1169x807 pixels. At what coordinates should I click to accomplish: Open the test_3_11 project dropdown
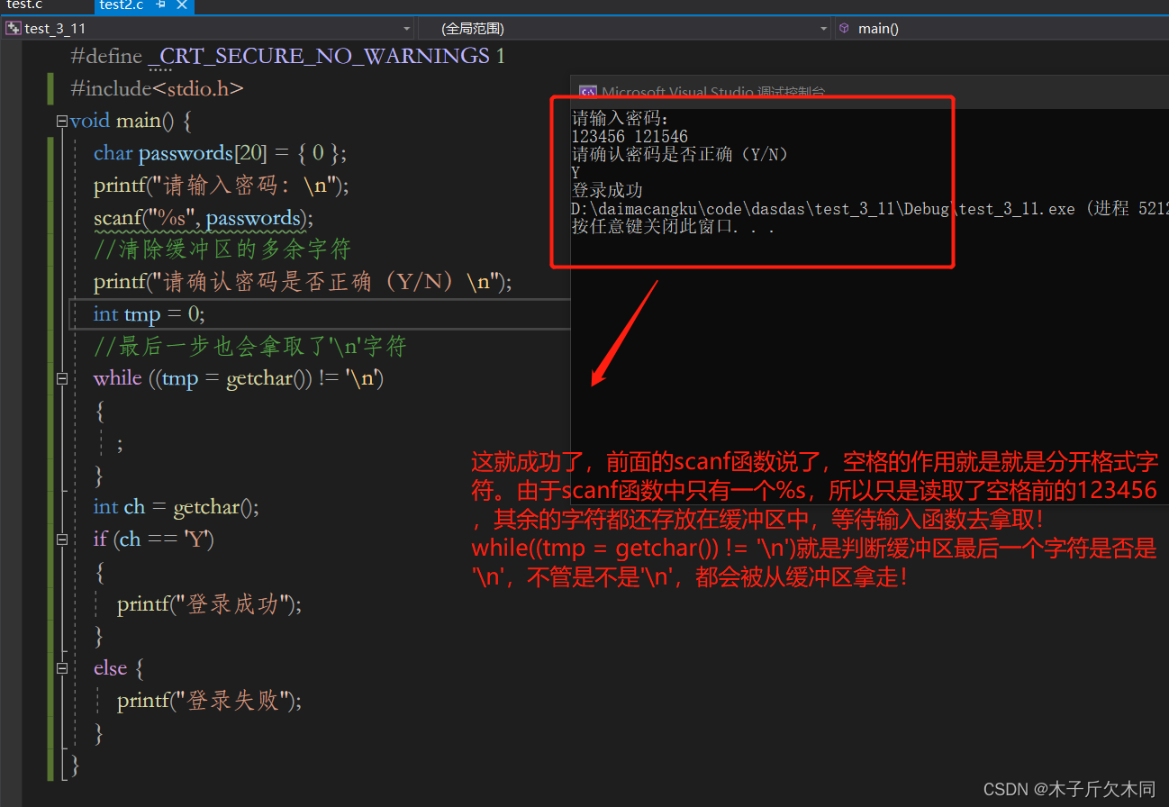(x=208, y=29)
